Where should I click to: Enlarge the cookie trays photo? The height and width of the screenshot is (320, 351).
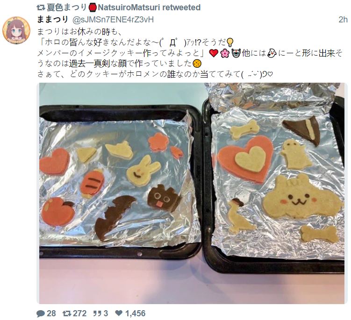click(x=192, y=193)
